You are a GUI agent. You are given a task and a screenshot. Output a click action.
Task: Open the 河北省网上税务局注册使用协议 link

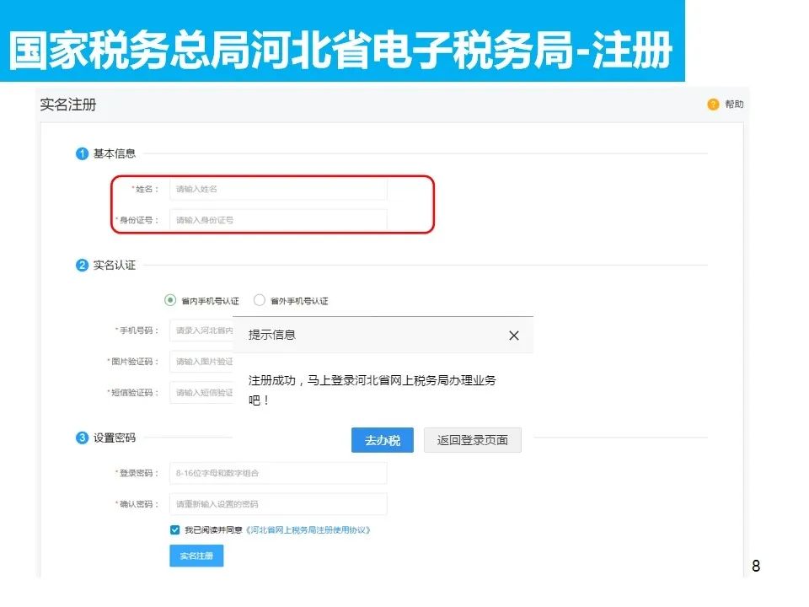pyautogui.click(x=308, y=530)
